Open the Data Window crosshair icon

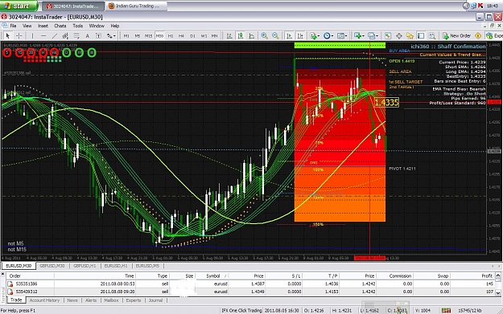tap(398, 36)
